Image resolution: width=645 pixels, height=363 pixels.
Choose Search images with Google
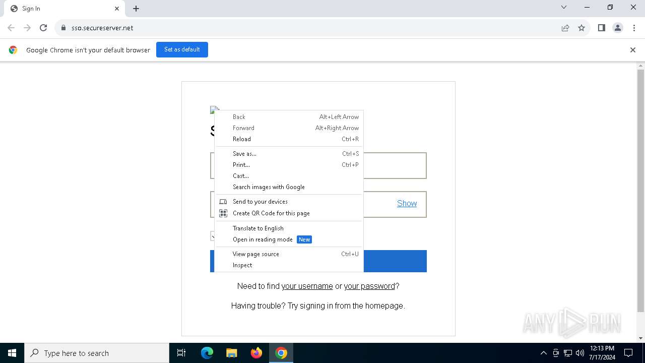pos(289,187)
